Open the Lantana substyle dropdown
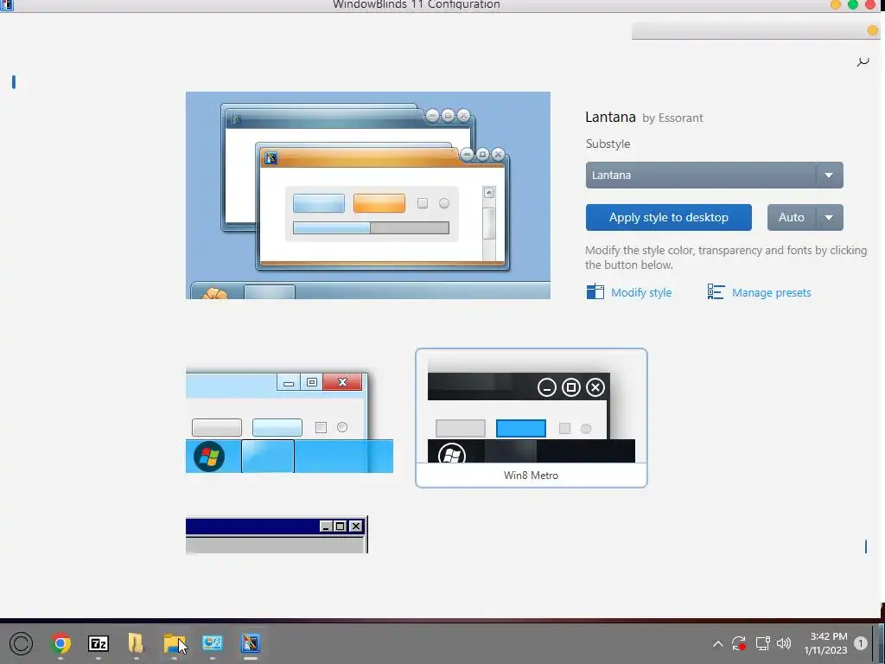 tap(714, 175)
